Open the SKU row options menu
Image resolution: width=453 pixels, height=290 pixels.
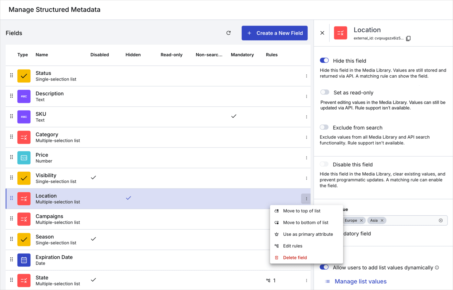pyautogui.click(x=306, y=117)
